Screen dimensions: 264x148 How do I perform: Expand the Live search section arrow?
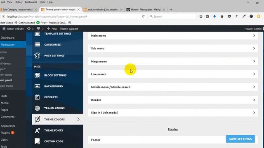(x=254, y=74)
